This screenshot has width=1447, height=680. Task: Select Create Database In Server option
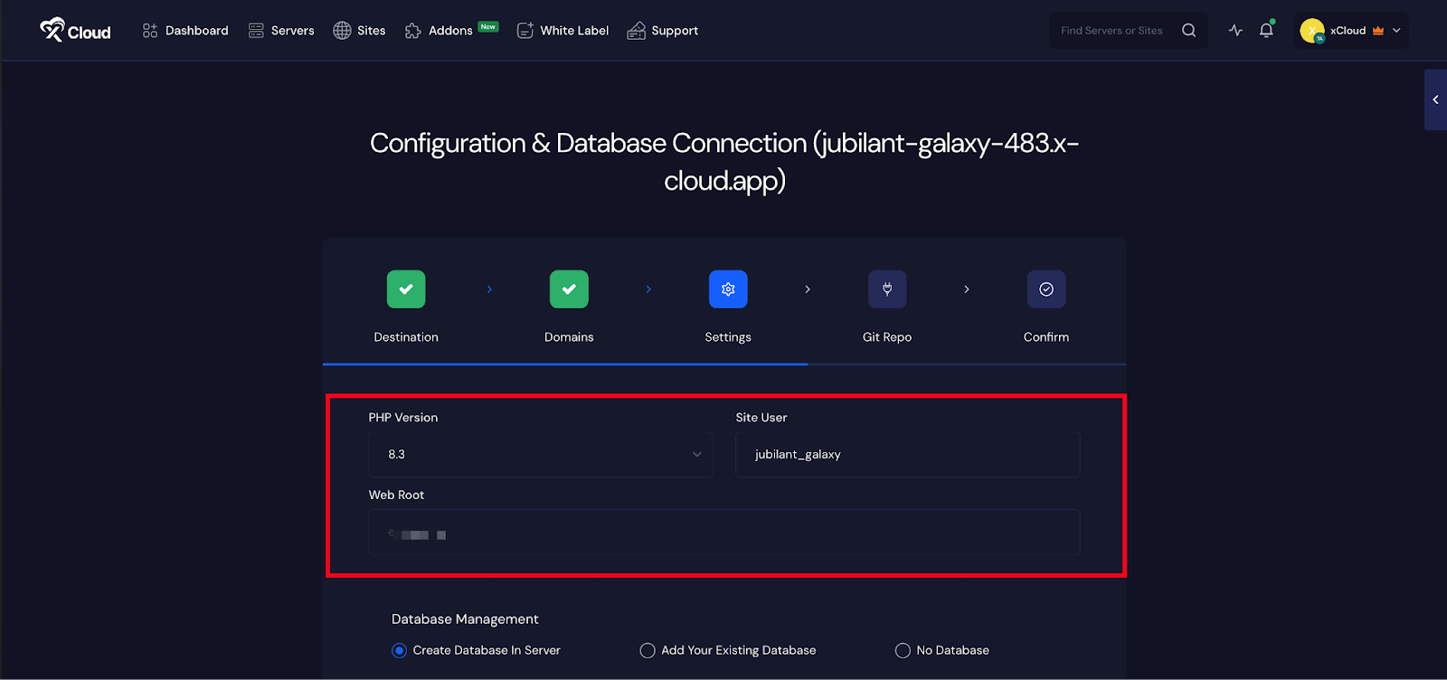[399, 650]
